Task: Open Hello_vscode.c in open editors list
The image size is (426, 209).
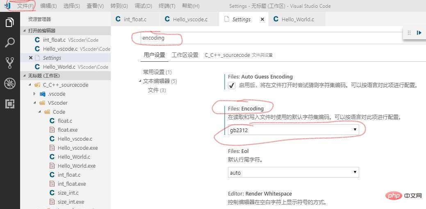Action: pyautogui.click(x=66, y=49)
